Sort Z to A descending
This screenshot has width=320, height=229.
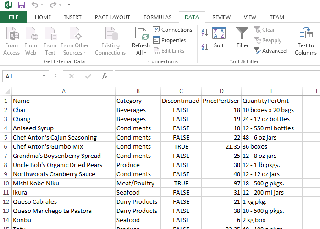(204, 47)
